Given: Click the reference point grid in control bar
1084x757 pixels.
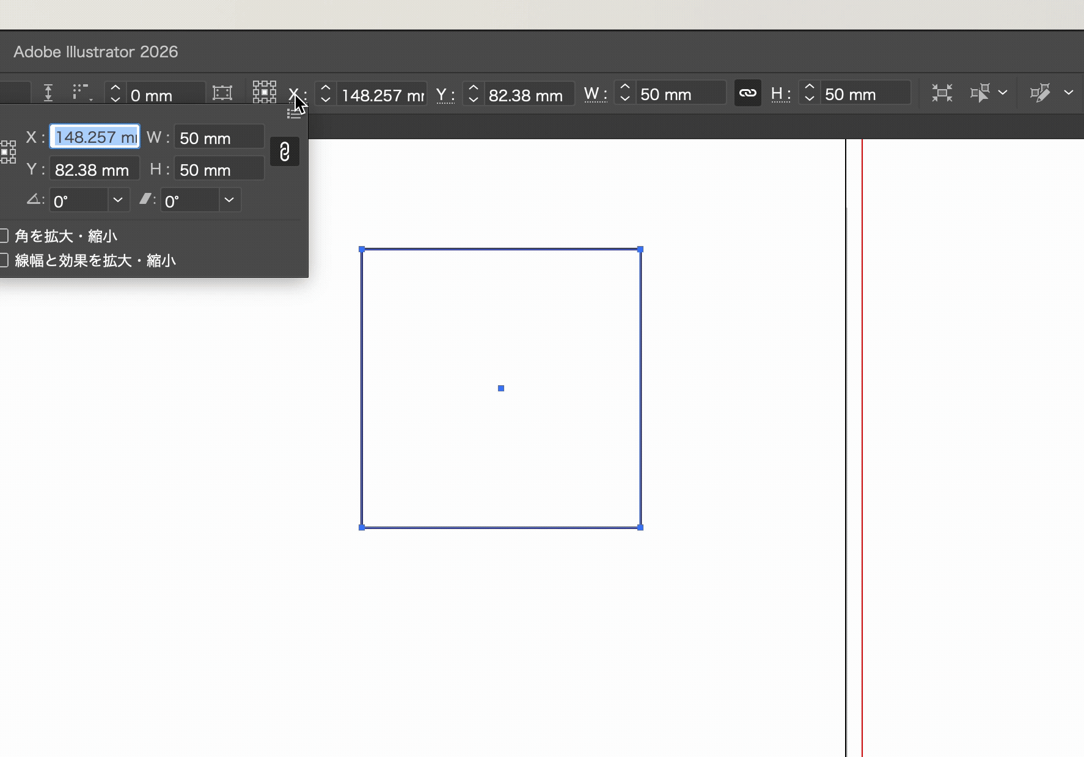Looking at the screenshot, I should [x=265, y=93].
